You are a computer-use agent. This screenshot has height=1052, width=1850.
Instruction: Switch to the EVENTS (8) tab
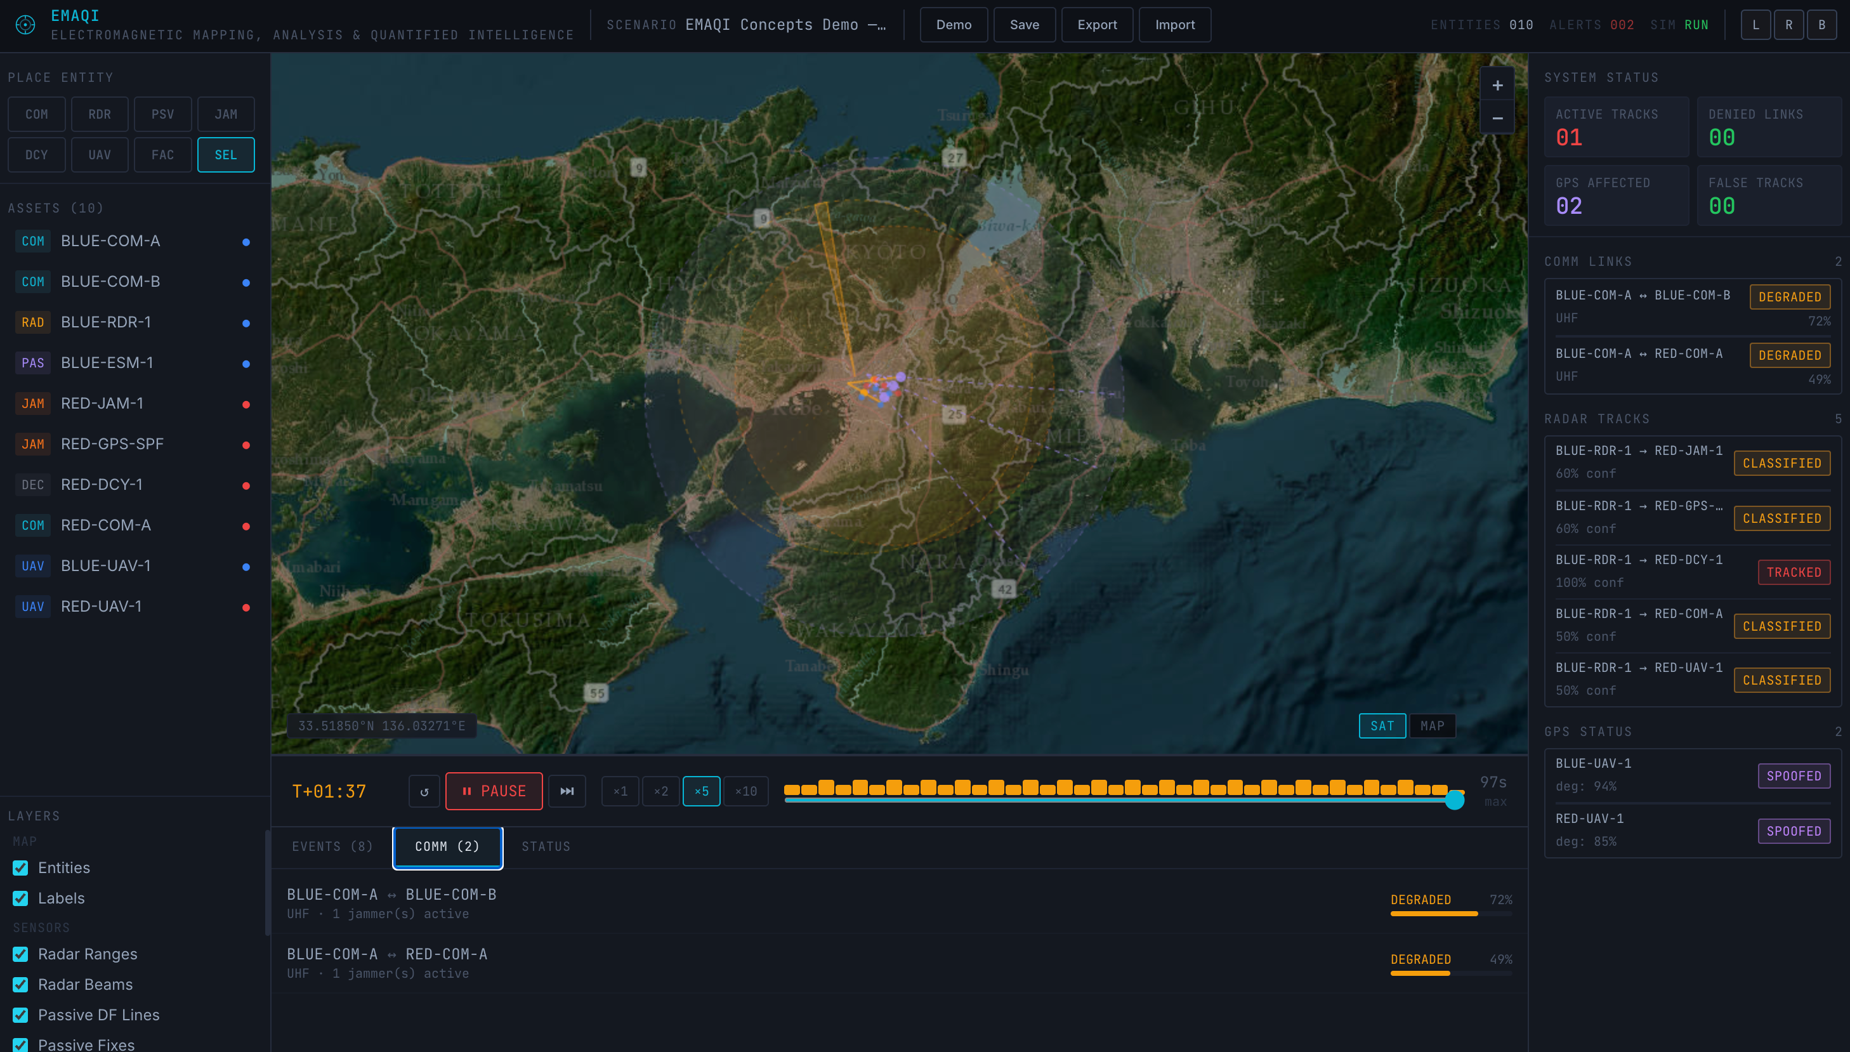coord(332,846)
